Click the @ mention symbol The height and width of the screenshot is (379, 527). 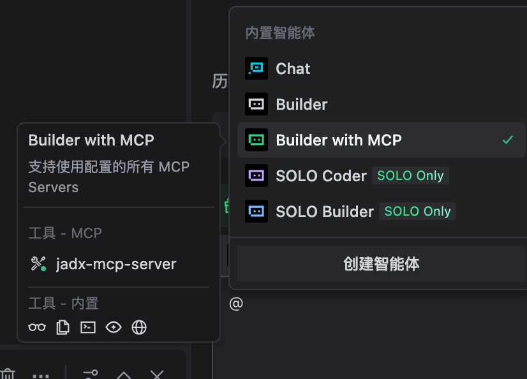236,304
